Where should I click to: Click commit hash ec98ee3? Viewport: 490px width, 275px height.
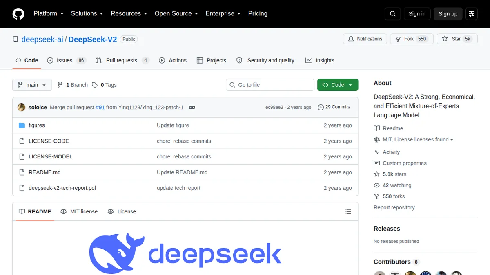(274, 108)
